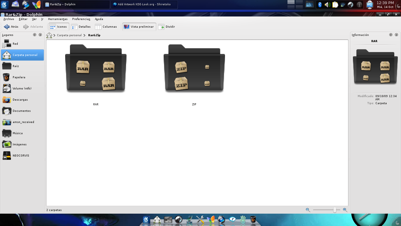Screen dimensions: 401x226
Task: Float the Información panel
Action: click(x=391, y=35)
